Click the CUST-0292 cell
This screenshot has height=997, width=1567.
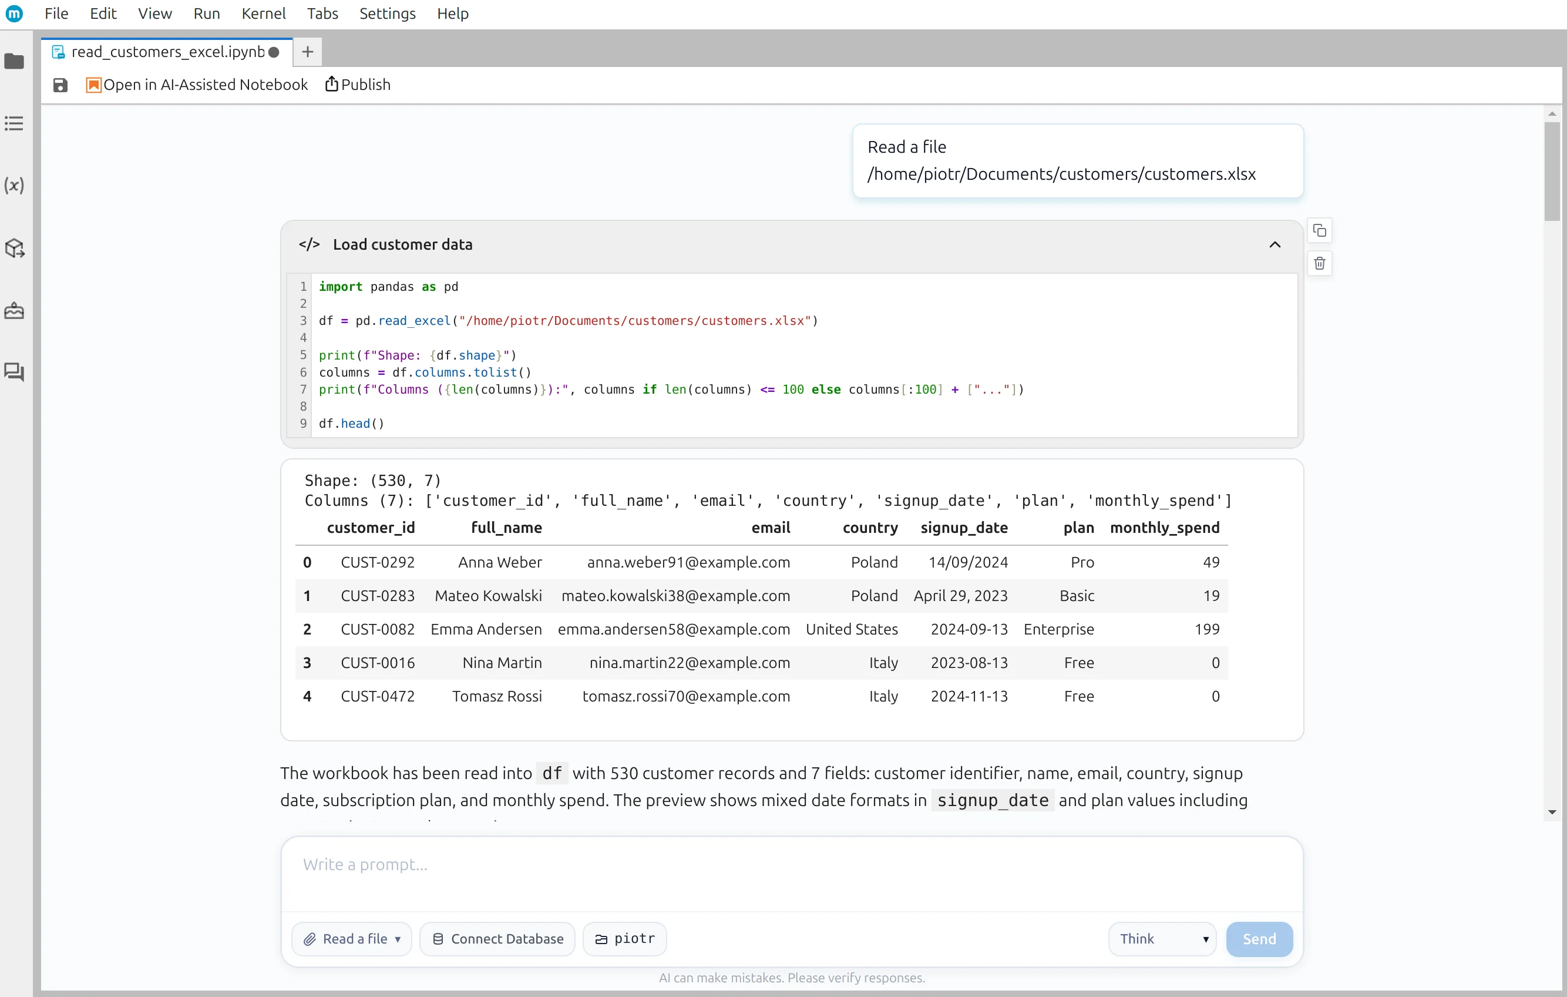tap(378, 562)
